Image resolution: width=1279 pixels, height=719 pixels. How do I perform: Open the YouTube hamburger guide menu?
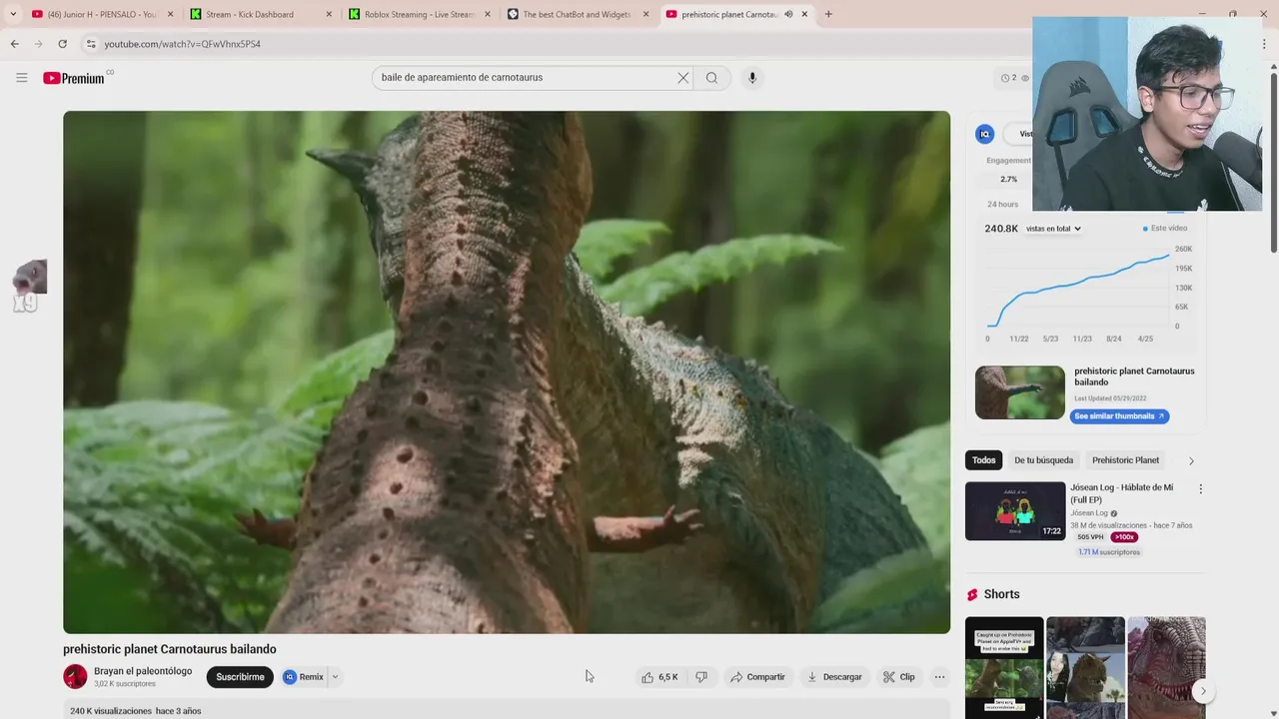21,78
